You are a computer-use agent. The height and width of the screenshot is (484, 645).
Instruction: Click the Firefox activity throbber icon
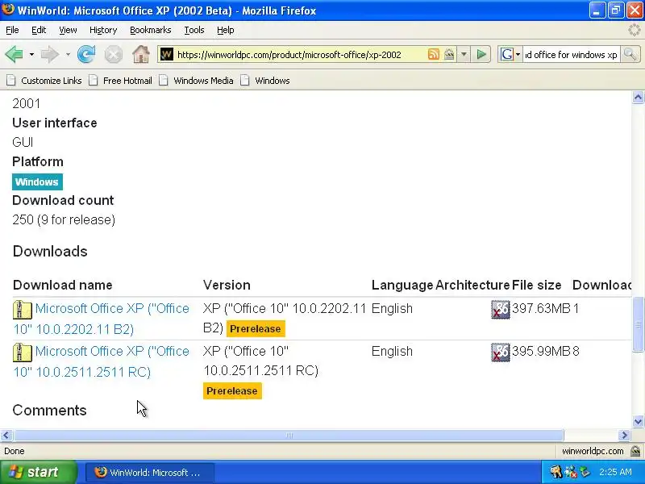(x=634, y=30)
